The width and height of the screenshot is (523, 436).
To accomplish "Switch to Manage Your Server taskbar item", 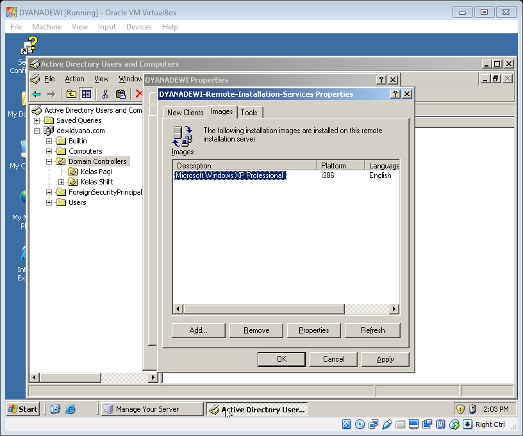I will pyautogui.click(x=152, y=409).
